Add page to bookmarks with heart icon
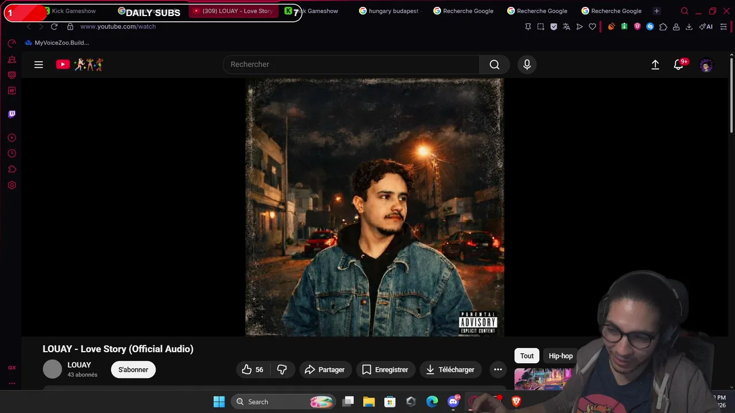 point(593,26)
